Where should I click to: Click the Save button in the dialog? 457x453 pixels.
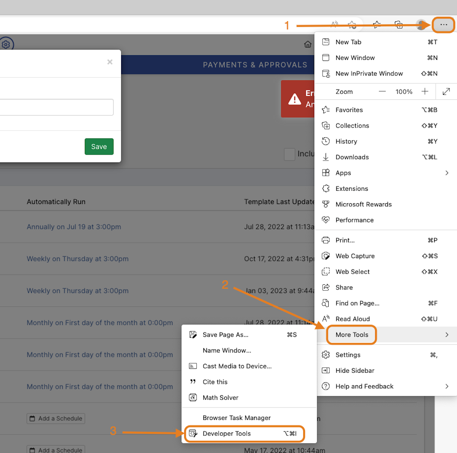click(99, 147)
